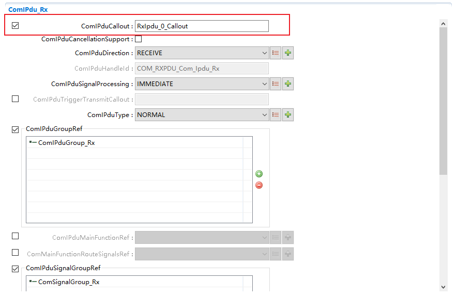The height and width of the screenshot is (297, 457).
Task: Click the vertical scrollbar down arrow
Action: click(443, 287)
